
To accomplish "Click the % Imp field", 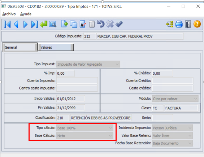I will [x=65, y=73].
